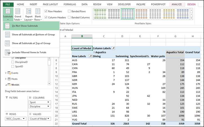Apply the last blue PivotTable style

pos(183,14)
